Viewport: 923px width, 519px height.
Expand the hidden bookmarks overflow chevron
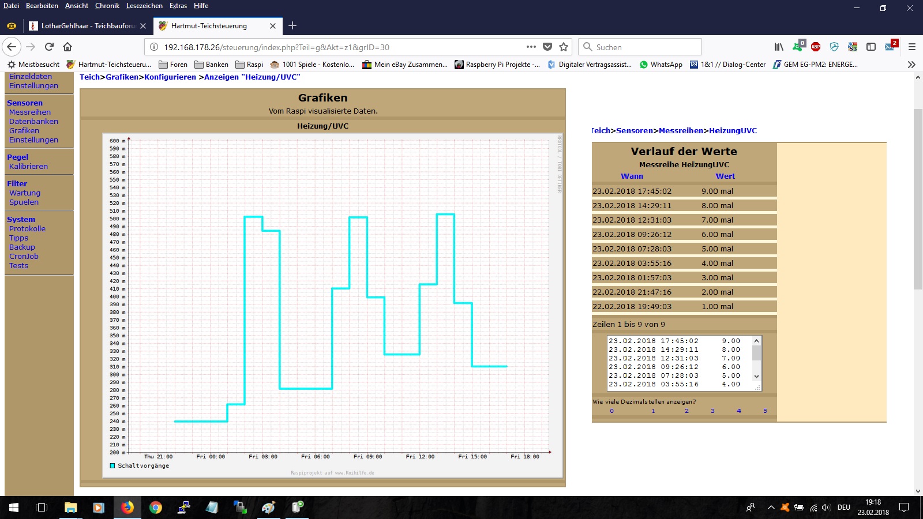(x=911, y=65)
